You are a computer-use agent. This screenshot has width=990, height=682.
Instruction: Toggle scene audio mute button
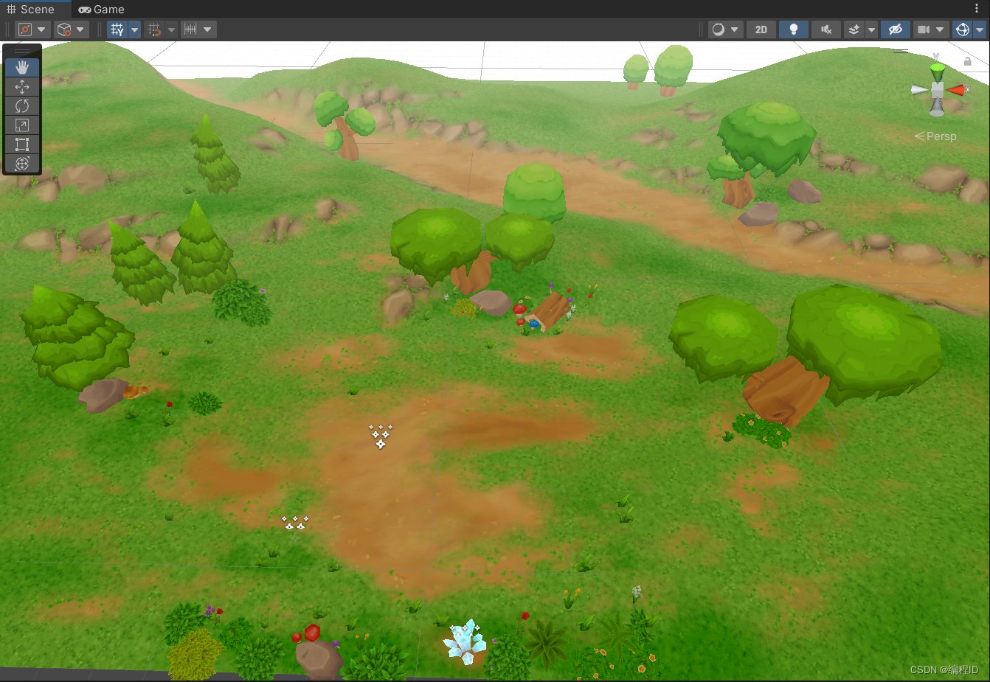point(826,29)
